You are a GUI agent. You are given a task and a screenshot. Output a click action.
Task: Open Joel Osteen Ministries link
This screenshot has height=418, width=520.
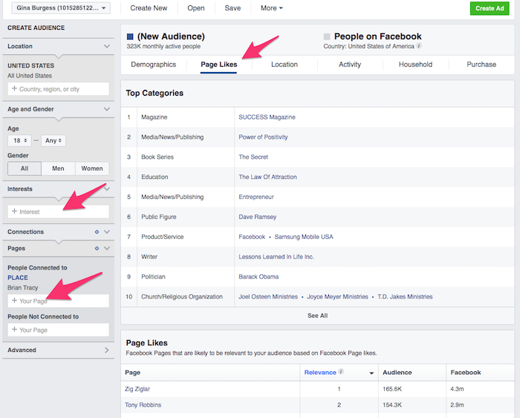pos(268,297)
